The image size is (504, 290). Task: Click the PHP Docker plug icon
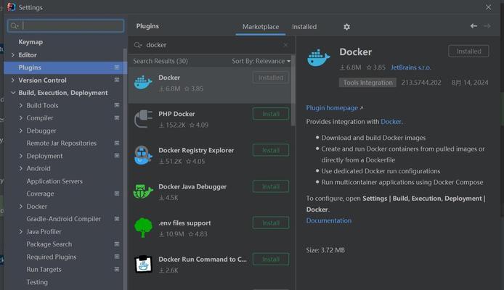point(143,119)
